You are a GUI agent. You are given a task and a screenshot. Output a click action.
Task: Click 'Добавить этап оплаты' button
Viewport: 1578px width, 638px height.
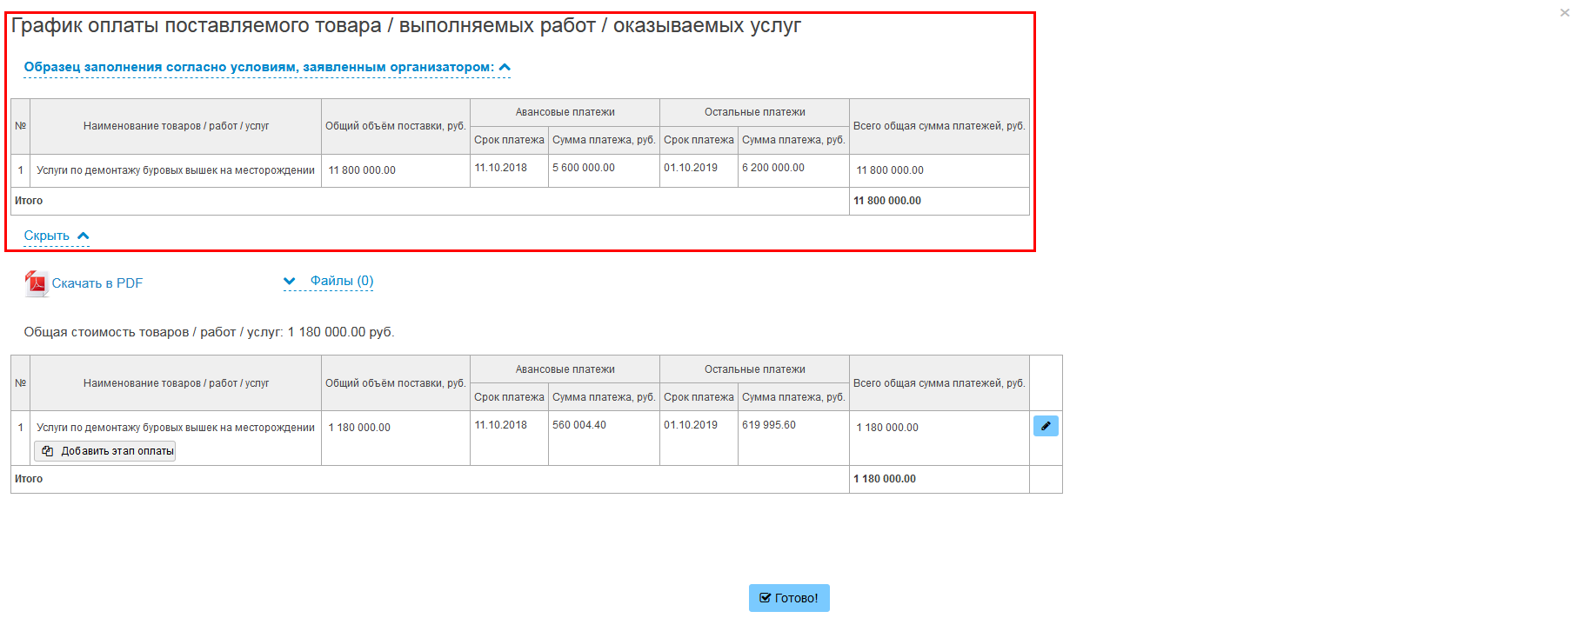tap(105, 451)
